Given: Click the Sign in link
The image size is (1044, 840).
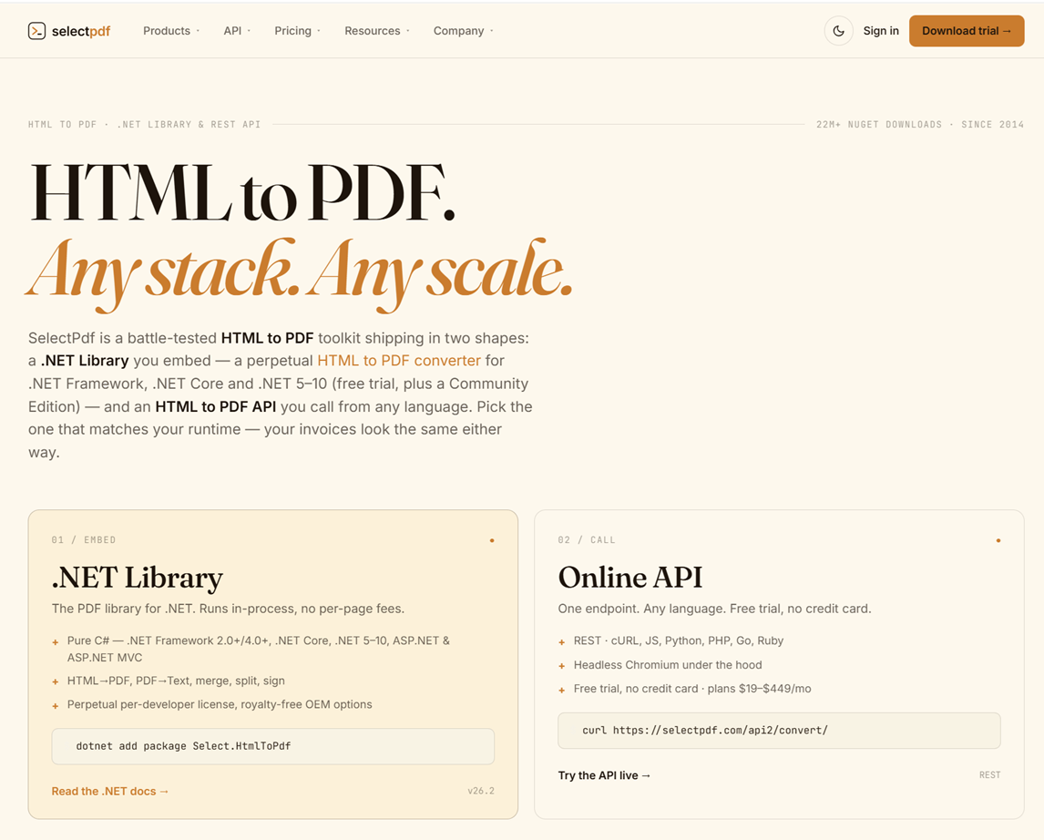Looking at the screenshot, I should coord(881,31).
